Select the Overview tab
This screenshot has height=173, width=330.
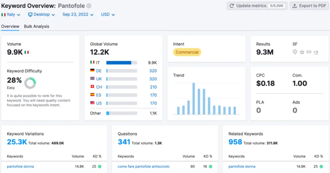(x=10, y=26)
